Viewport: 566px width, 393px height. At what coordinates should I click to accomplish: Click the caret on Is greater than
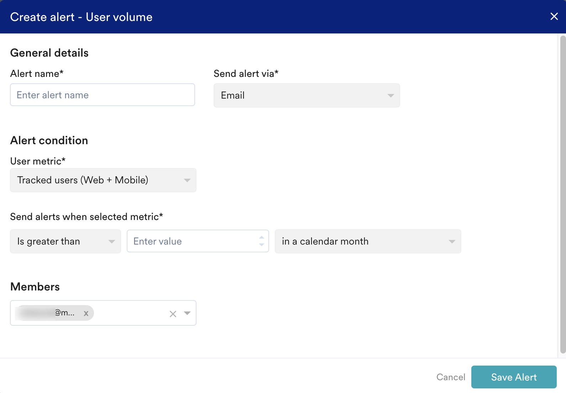[x=112, y=242]
